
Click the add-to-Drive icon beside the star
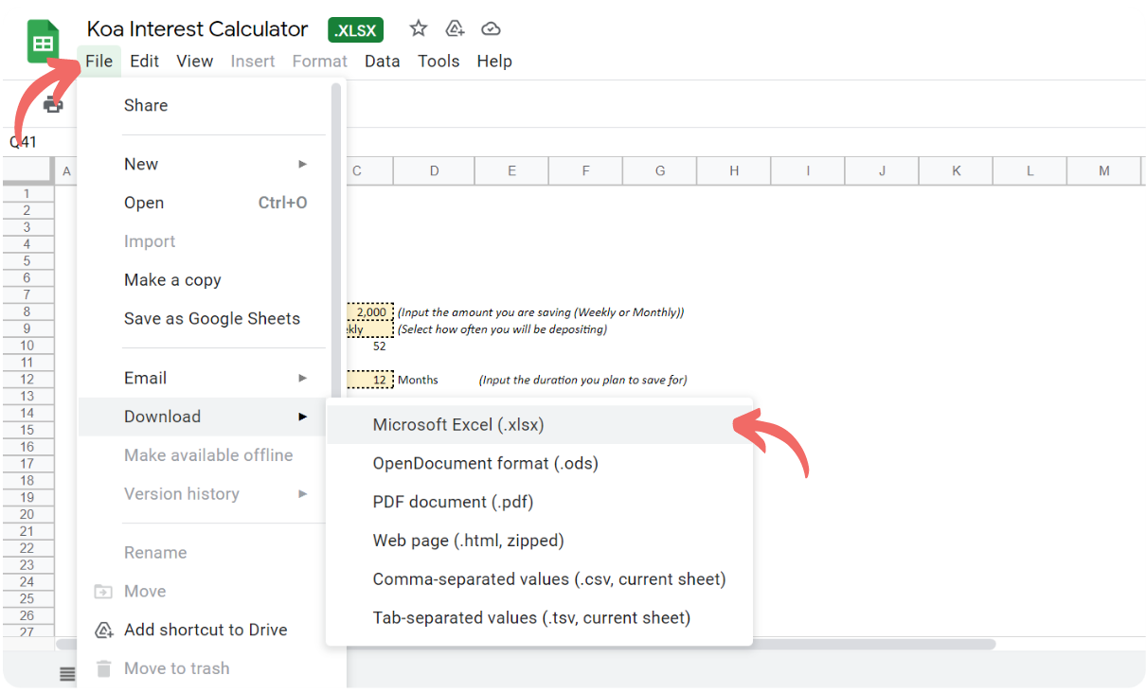tap(455, 28)
